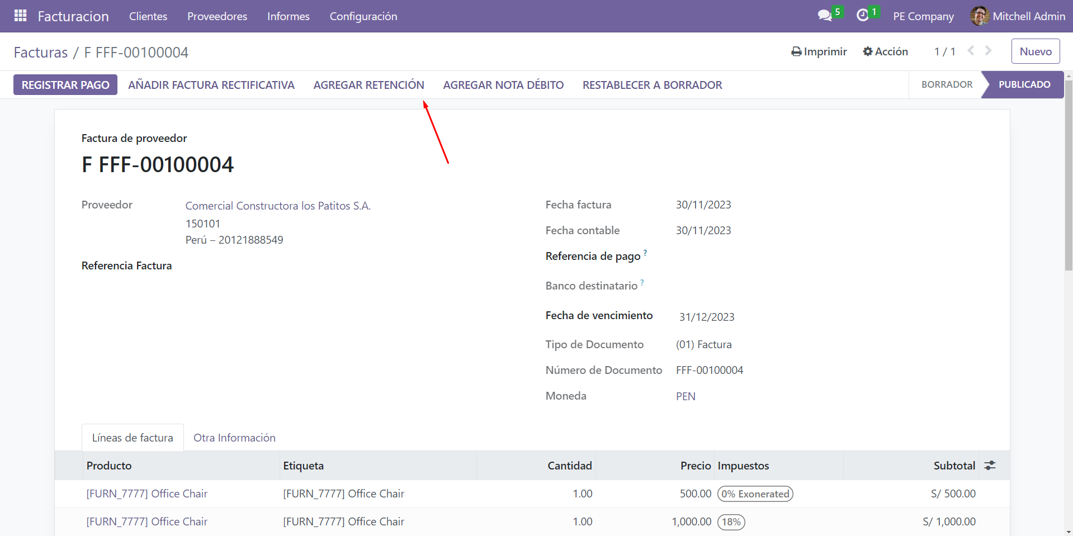This screenshot has width=1073, height=536.
Task: Click pager counter 1 / 1
Action: (x=944, y=51)
